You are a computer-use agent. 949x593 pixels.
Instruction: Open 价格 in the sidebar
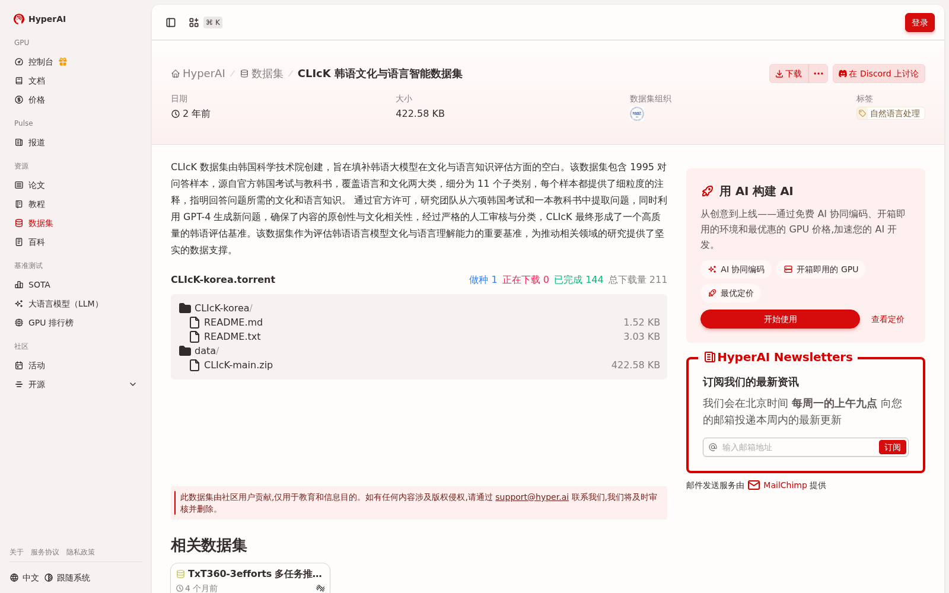pyautogui.click(x=37, y=100)
